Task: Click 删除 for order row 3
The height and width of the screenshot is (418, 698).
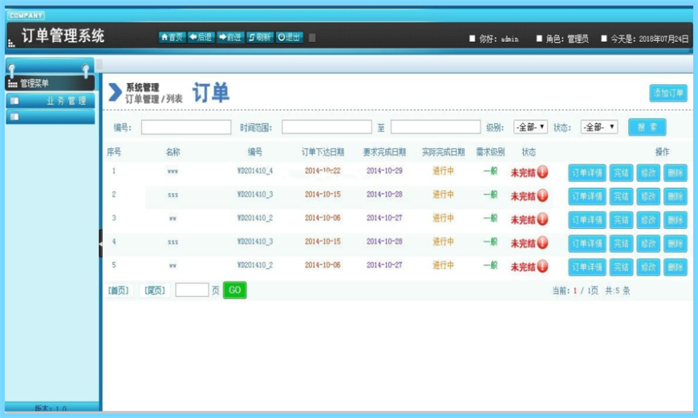Action: (675, 220)
